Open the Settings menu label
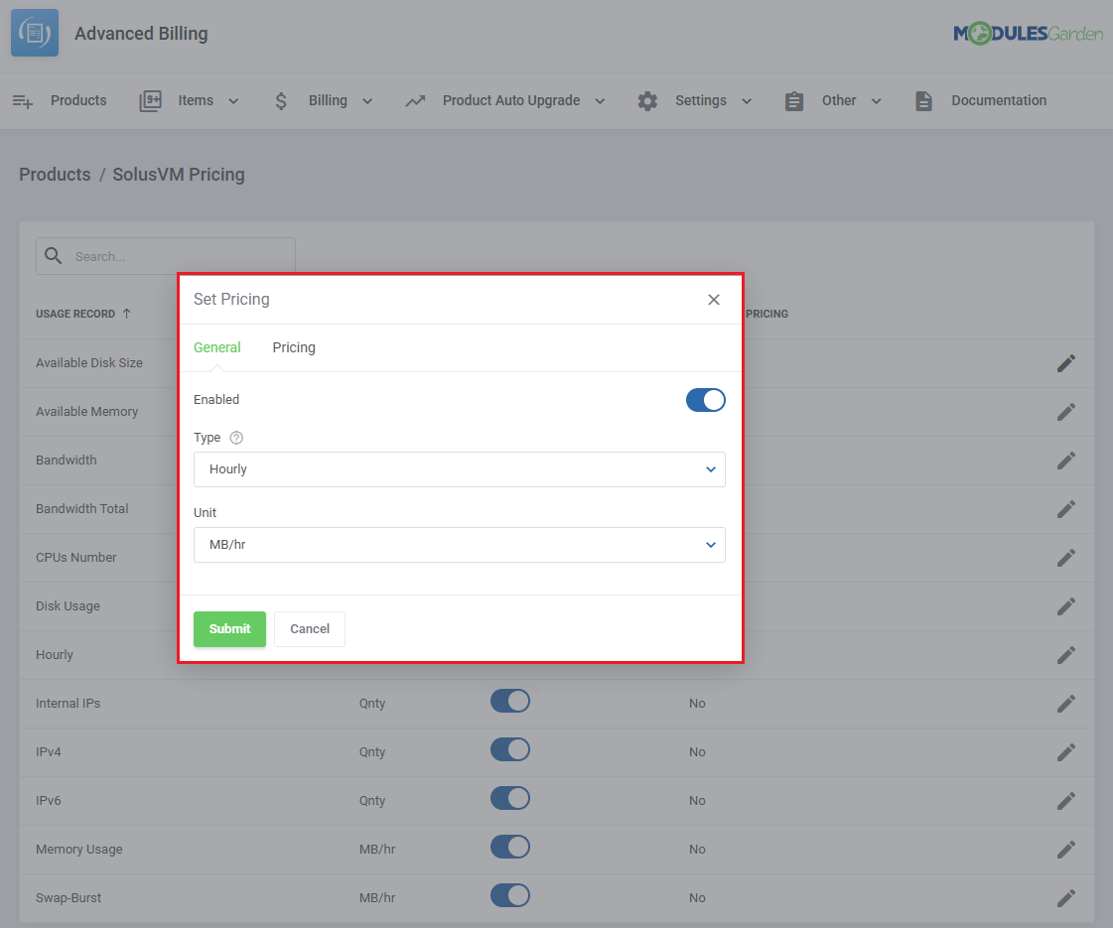Screen dimensions: 1113x928 pyautogui.click(x=701, y=101)
